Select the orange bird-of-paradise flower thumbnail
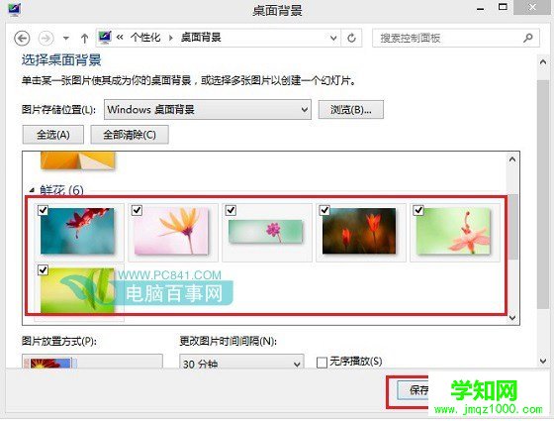The width and height of the screenshot is (554, 421). pyautogui.click(x=171, y=231)
